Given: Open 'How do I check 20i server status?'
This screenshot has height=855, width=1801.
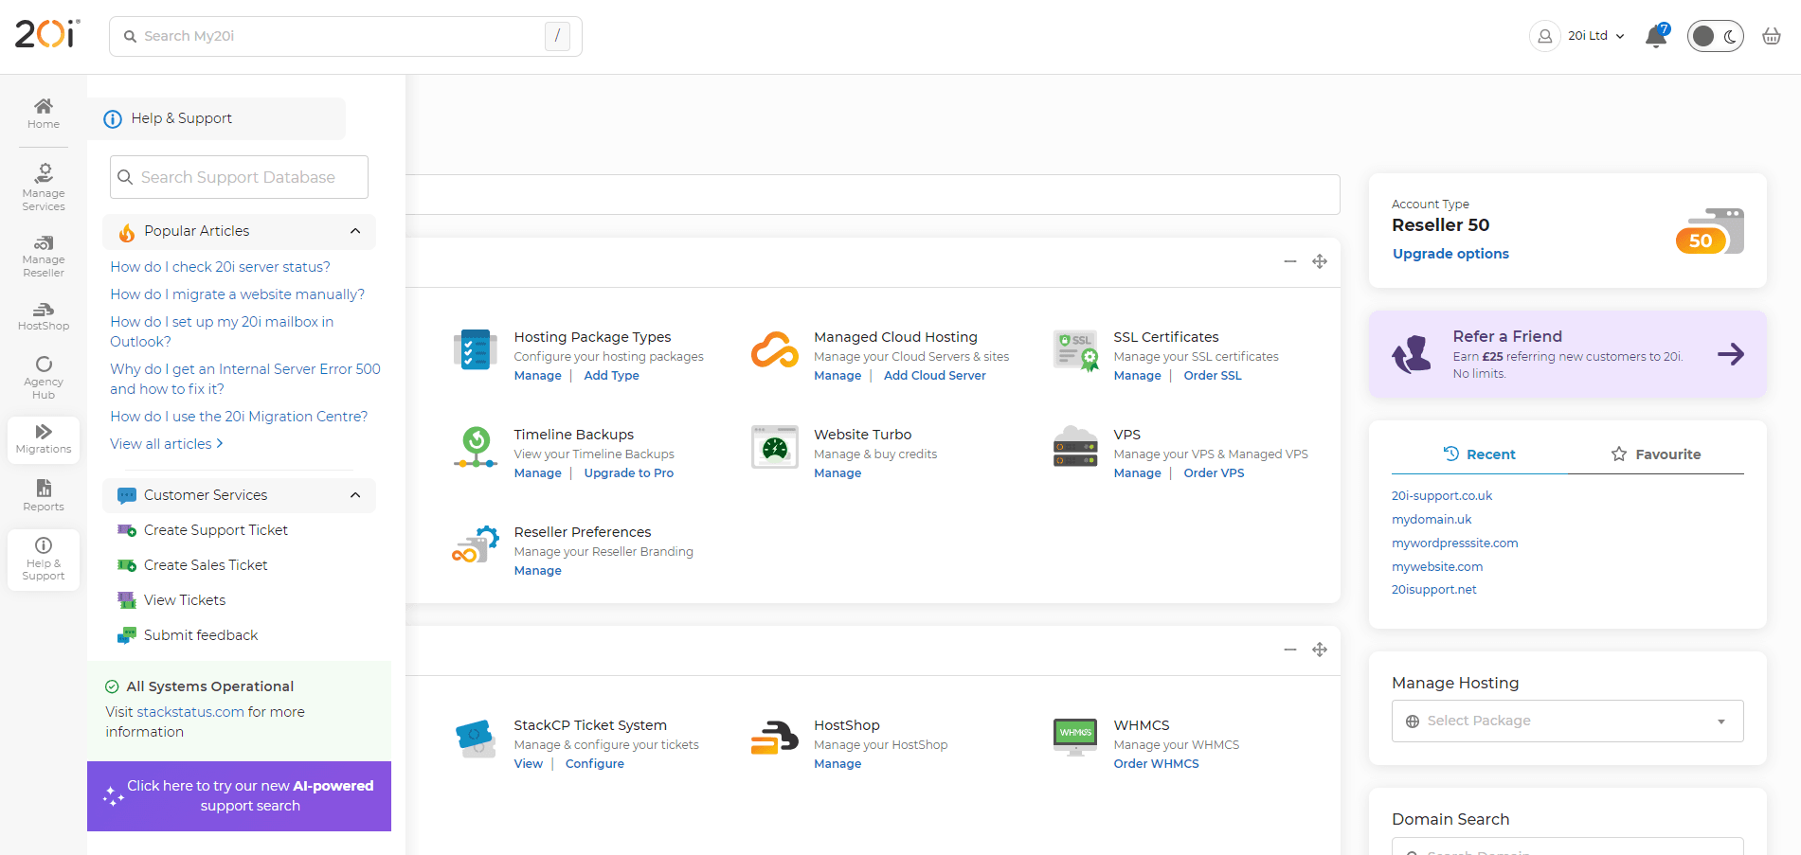Looking at the screenshot, I should click(220, 267).
